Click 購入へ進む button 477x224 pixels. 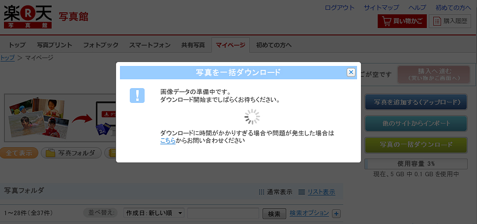pos(434,74)
